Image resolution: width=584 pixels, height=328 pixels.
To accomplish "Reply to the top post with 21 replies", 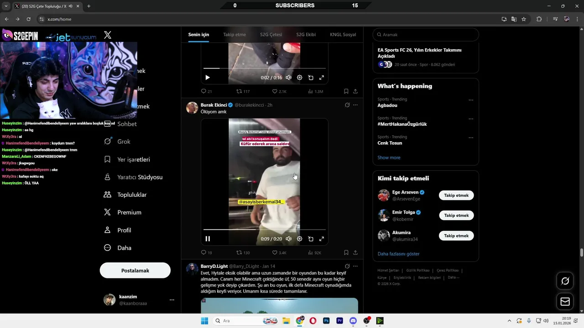I will coord(206,91).
